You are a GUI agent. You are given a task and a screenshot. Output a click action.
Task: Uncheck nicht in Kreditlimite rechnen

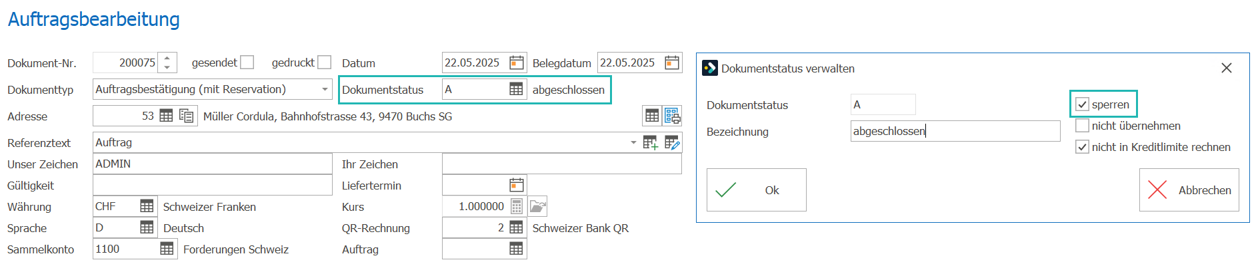click(1082, 147)
